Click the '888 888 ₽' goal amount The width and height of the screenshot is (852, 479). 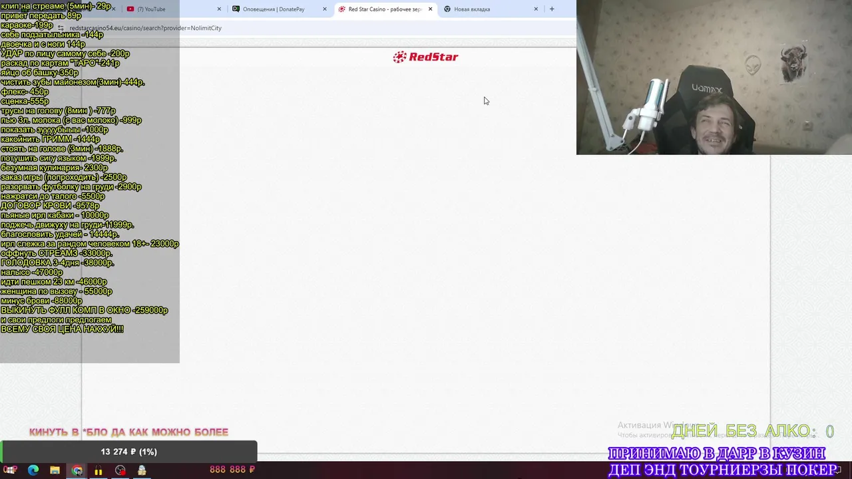(x=232, y=470)
